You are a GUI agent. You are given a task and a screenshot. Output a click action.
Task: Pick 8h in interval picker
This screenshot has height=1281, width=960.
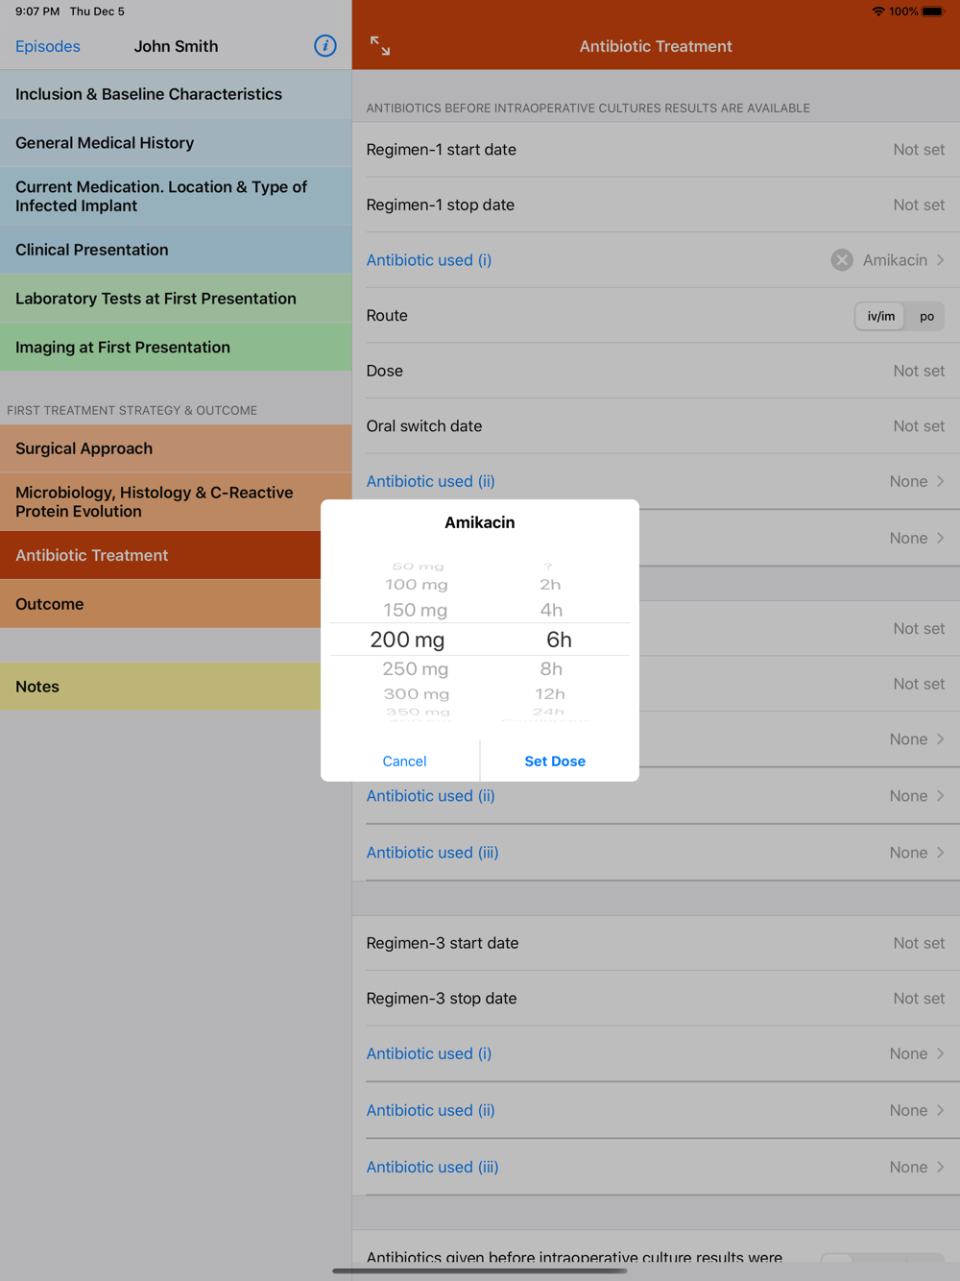coord(551,668)
